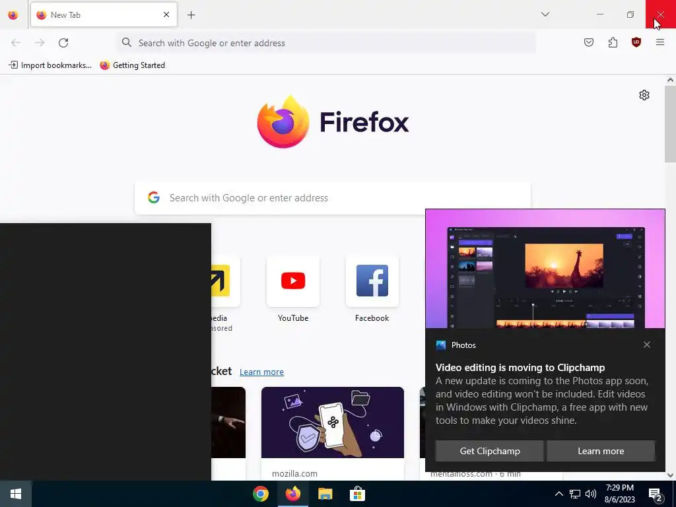
Task: Open the Save to Pocket icon
Action: pos(589,42)
